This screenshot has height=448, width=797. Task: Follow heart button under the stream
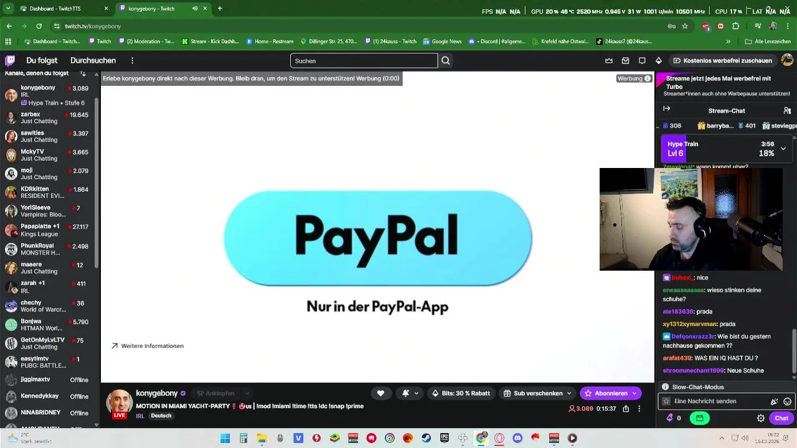(x=380, y=393)
